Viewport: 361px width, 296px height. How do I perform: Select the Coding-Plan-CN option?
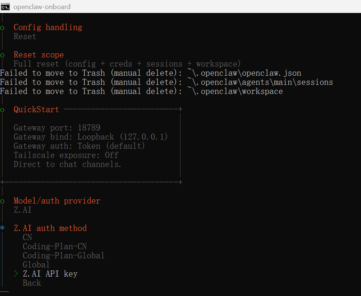coord(55,247)
